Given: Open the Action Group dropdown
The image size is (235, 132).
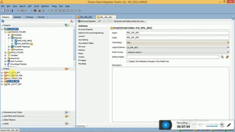Looking at the screenshot, I should click(228, 52).
